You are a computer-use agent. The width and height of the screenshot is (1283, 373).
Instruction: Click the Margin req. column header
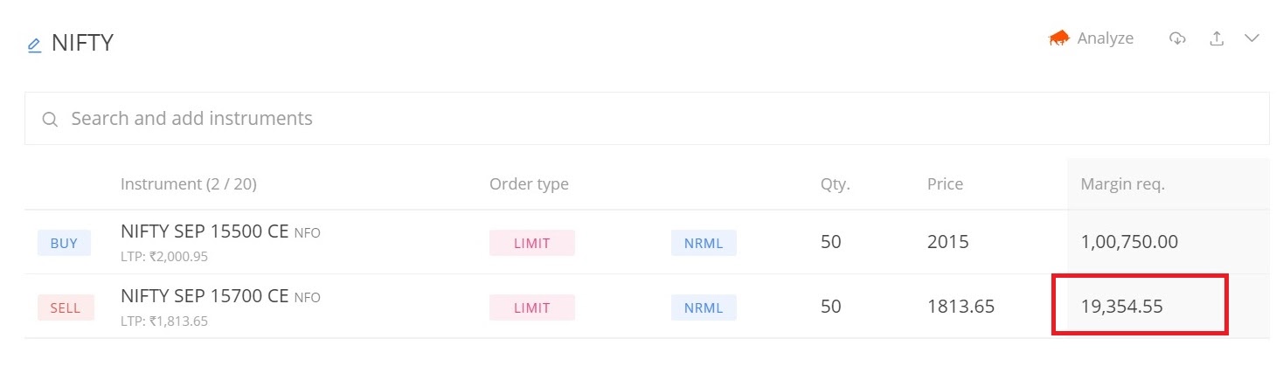click(1122, 184)
